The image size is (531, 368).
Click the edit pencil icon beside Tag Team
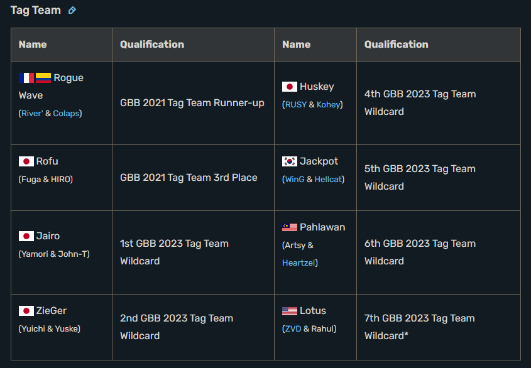[x=72, y=11]
